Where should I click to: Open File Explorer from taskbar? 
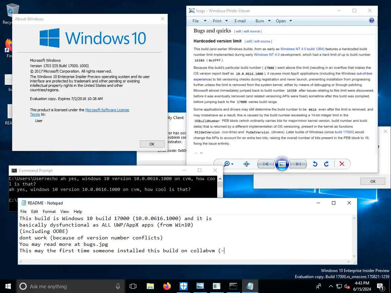[150, 286]
